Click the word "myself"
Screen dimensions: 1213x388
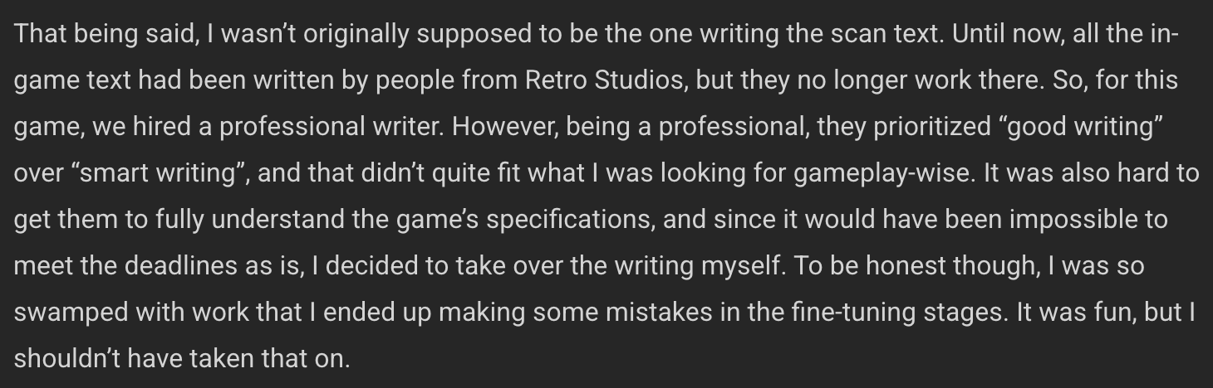pos(744,266)
